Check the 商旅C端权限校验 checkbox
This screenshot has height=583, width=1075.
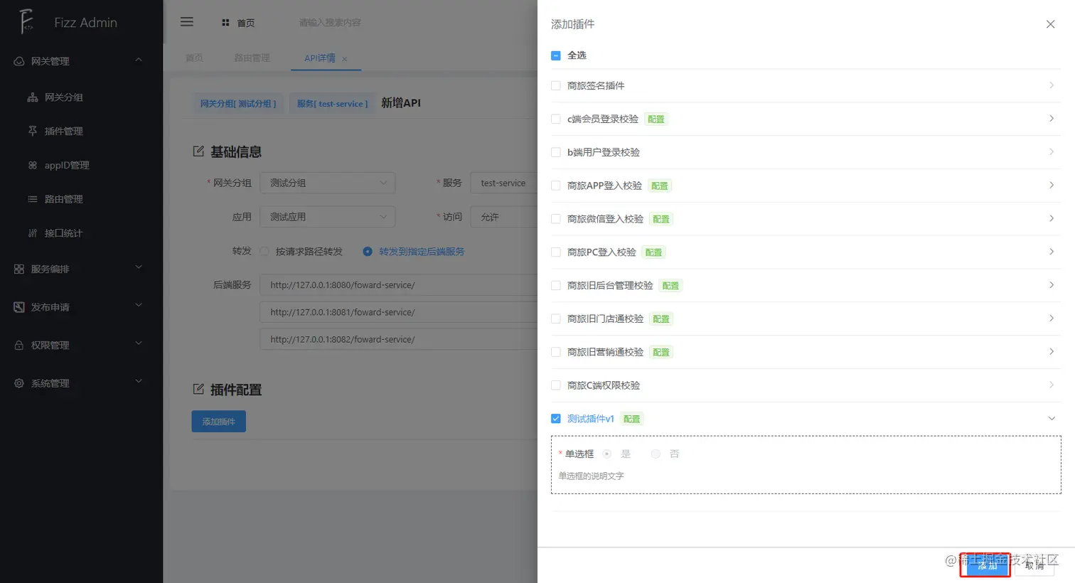click(556, 385)
